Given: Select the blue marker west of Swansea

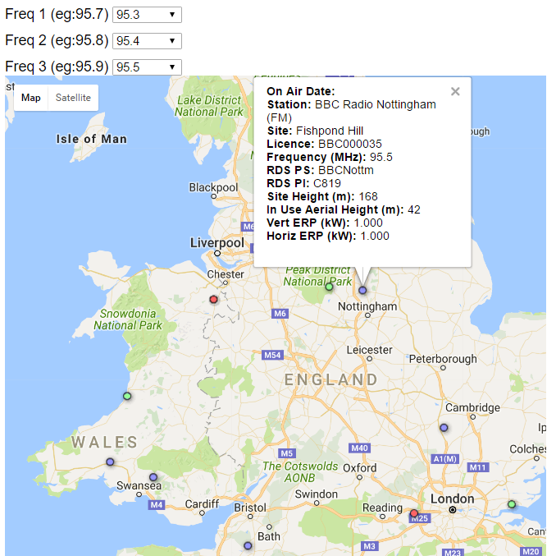Looking at the screenshot, I should point(110,462).
